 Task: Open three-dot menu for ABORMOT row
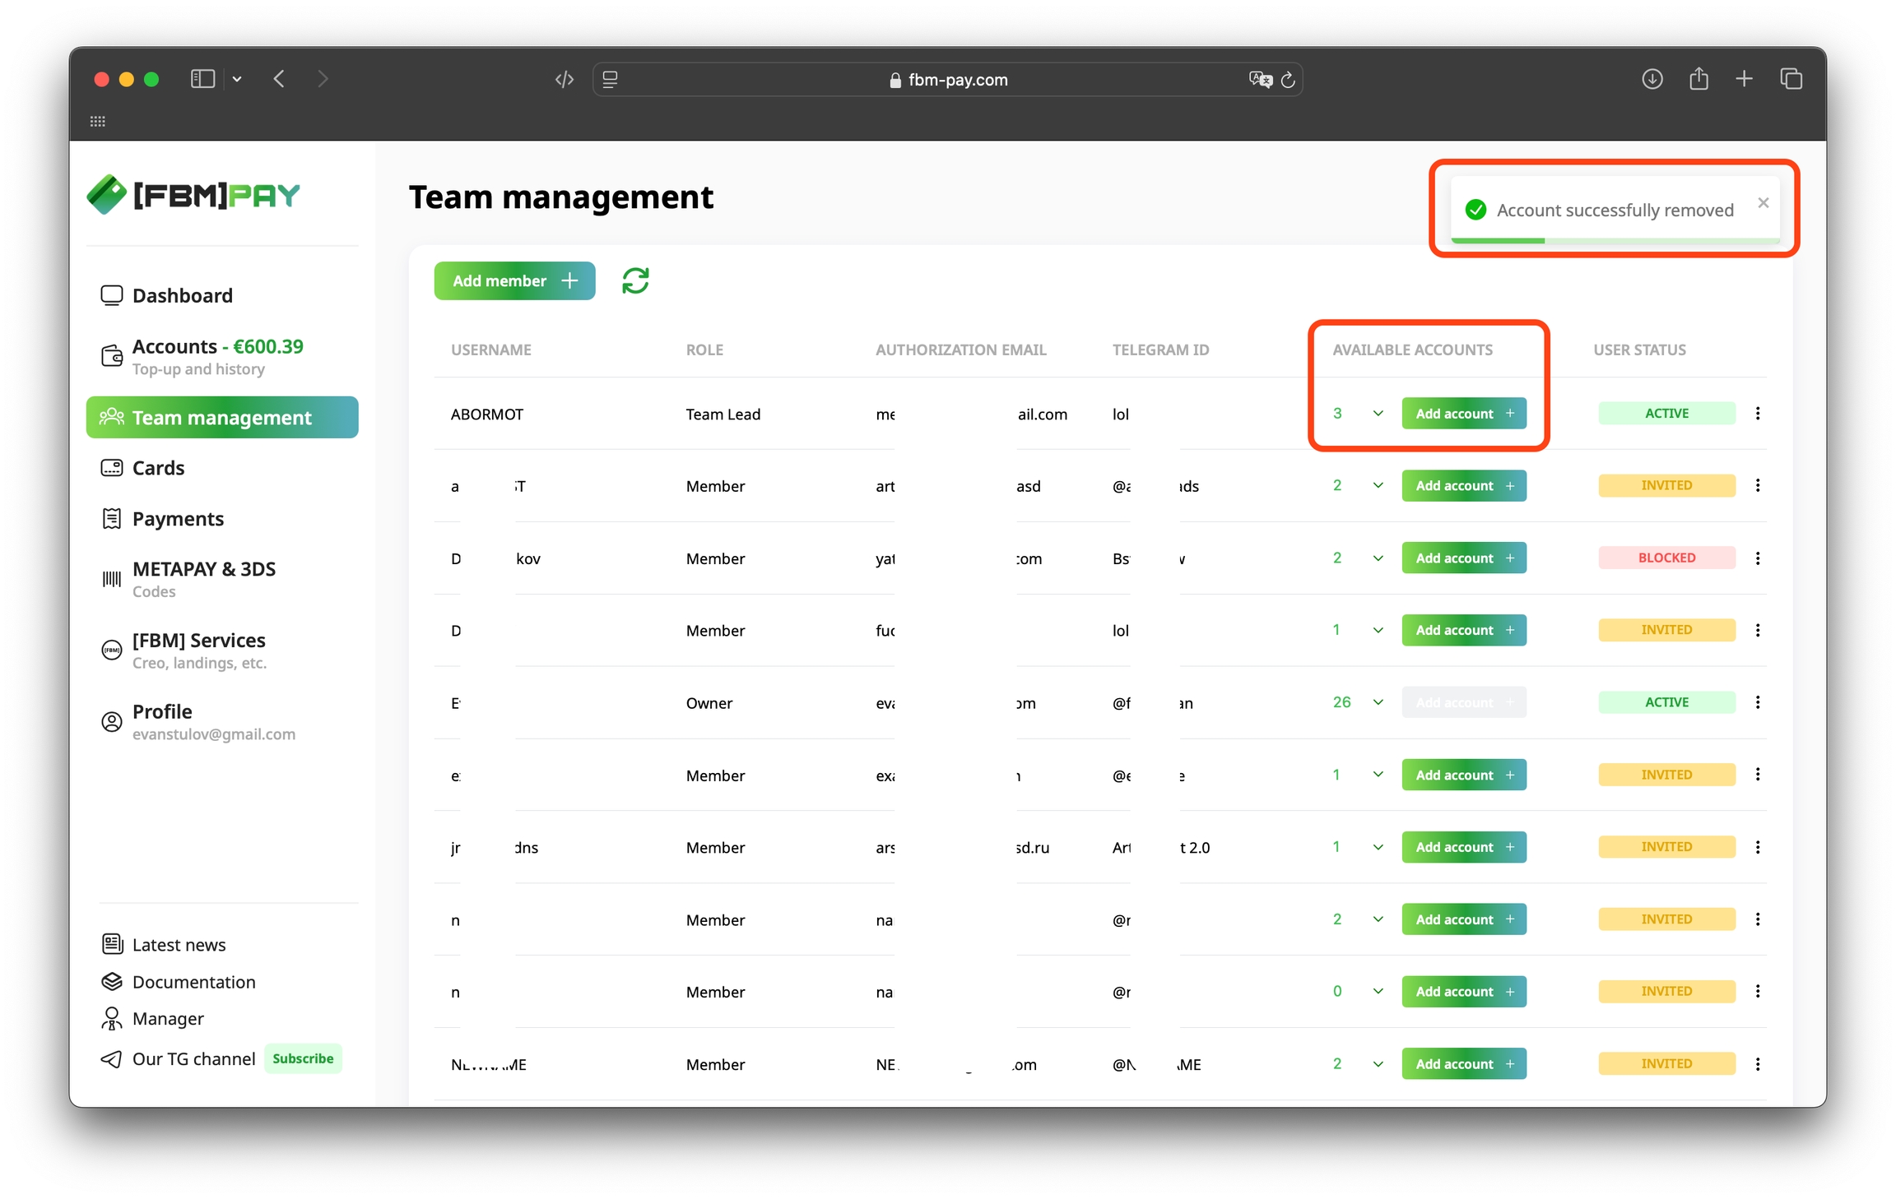(1758, 414)
